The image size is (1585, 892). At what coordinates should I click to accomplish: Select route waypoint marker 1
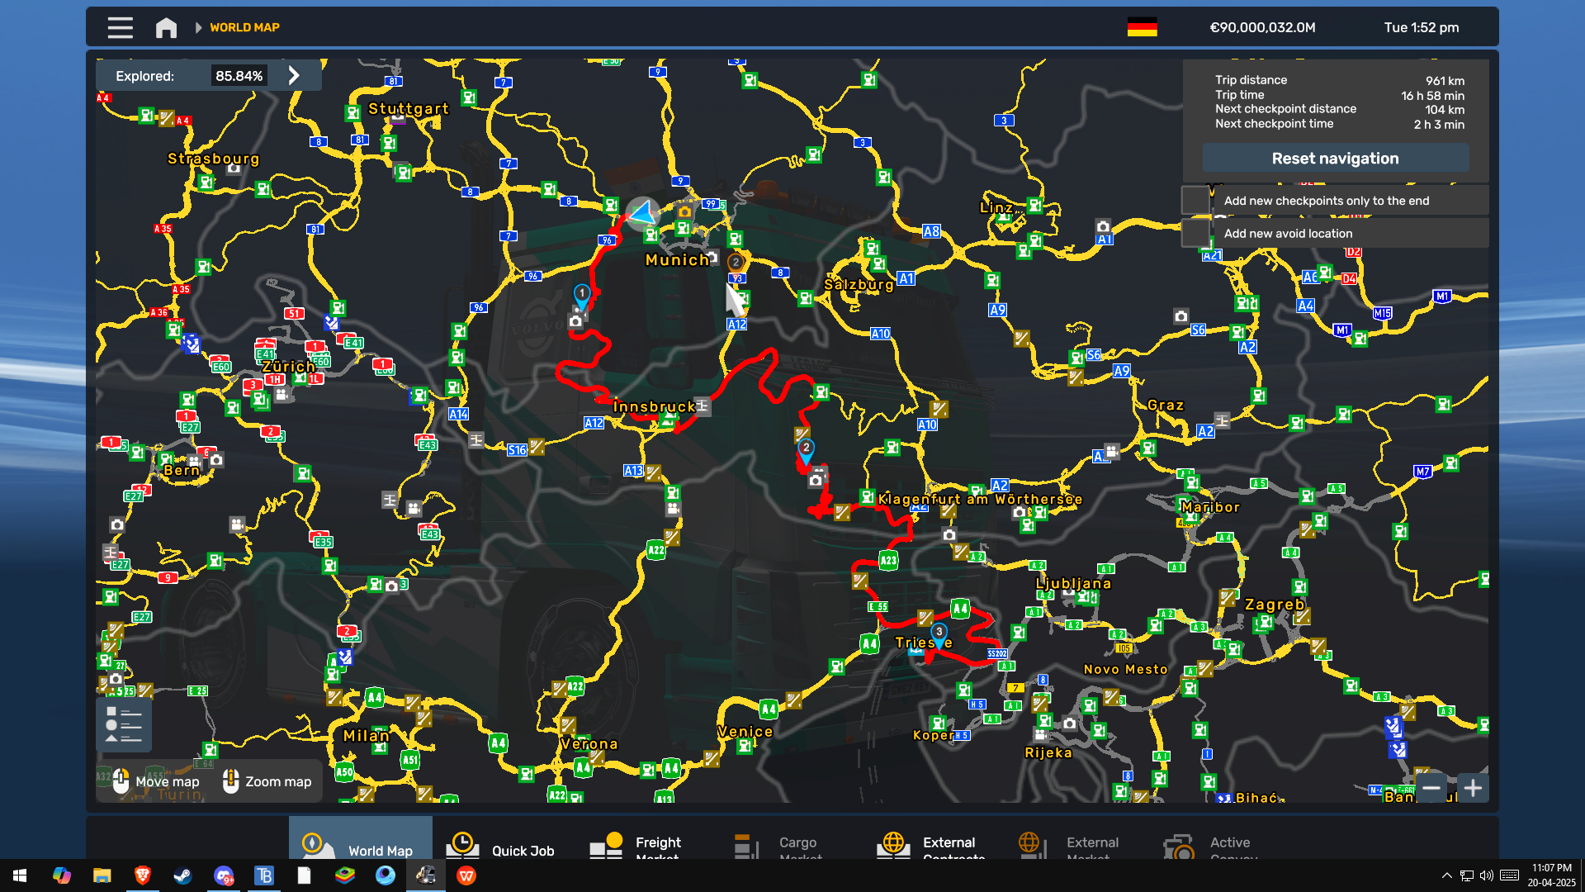[x=582, y=296]
